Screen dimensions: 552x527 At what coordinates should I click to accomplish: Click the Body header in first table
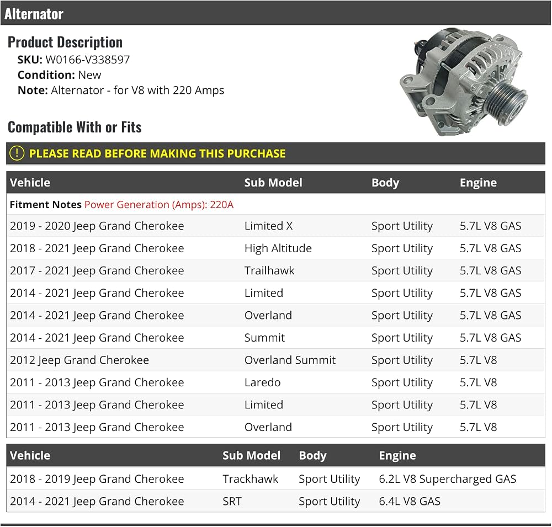tap(385, 183)
